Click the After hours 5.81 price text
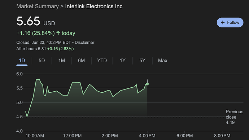 coord(31,49)
